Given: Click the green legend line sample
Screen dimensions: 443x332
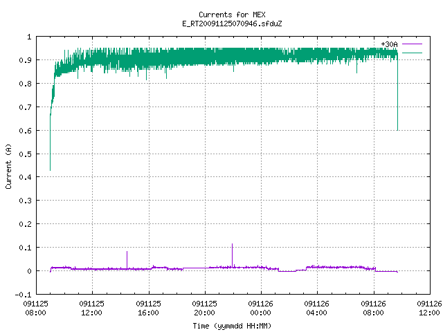Looking at the screenshot, I should pos(412,53).
